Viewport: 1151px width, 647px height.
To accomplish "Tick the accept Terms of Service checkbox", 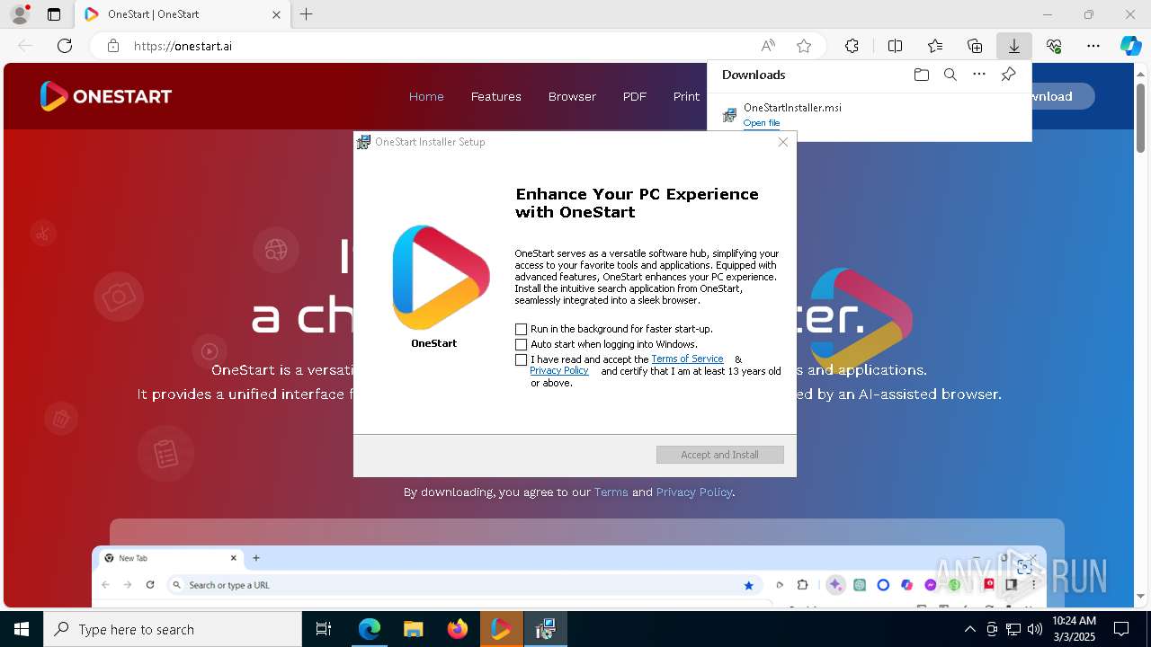I will [x=521, y=359].
